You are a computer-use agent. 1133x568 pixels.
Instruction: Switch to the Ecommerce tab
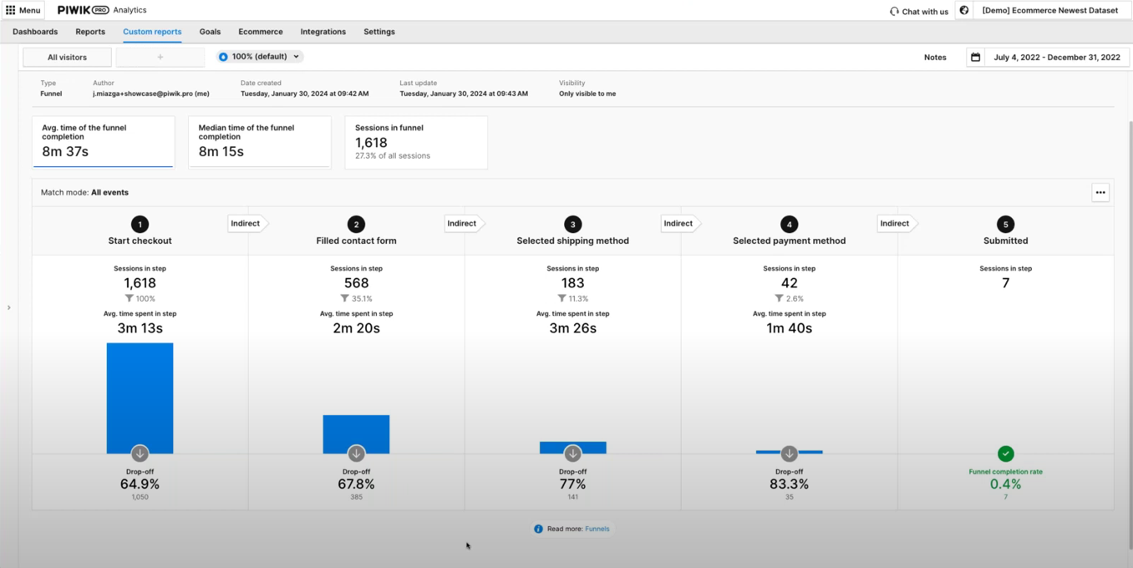tap(260, 32)
